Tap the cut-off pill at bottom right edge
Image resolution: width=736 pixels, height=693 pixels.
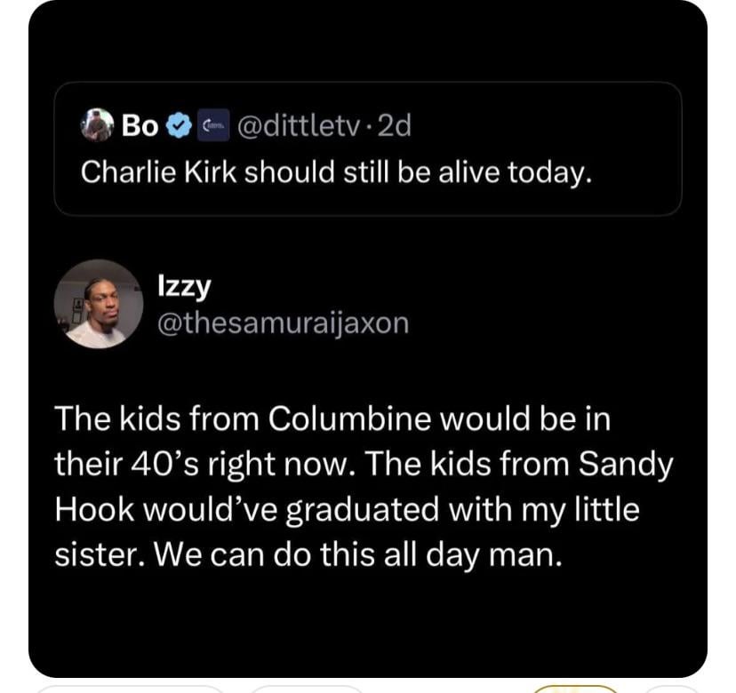[x=674, y=689]
